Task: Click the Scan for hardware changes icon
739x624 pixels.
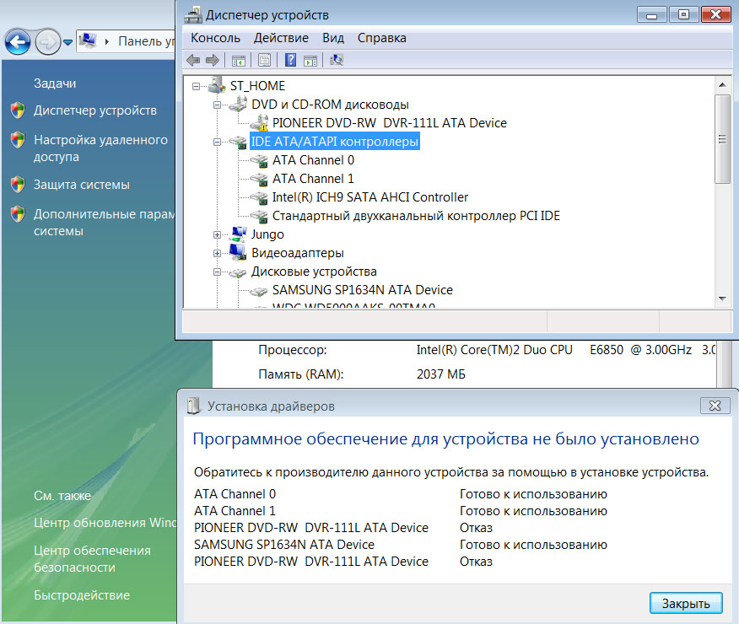Action: tap(337, 60)
